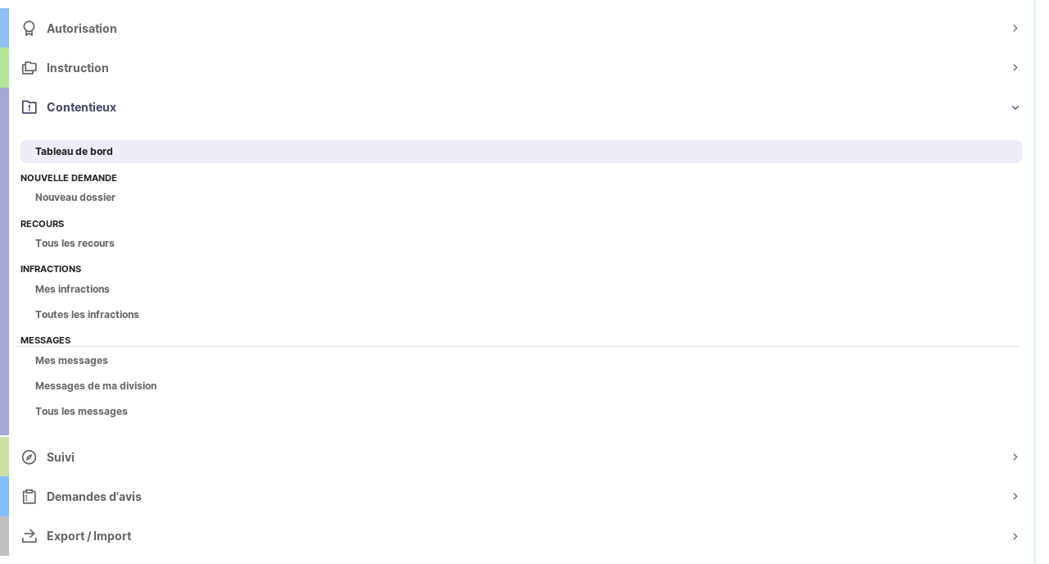Open Mes messages
This screenshot has height=564, width=1049.
[x=71, y=361]
